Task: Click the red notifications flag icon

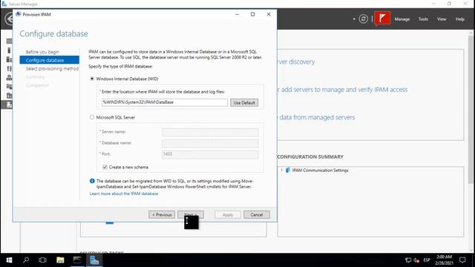Action: pos(382,19)
